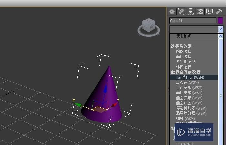Open the Modify command panel tab
226x145 pixels.
pyautogui.click(x=181, y=12)
